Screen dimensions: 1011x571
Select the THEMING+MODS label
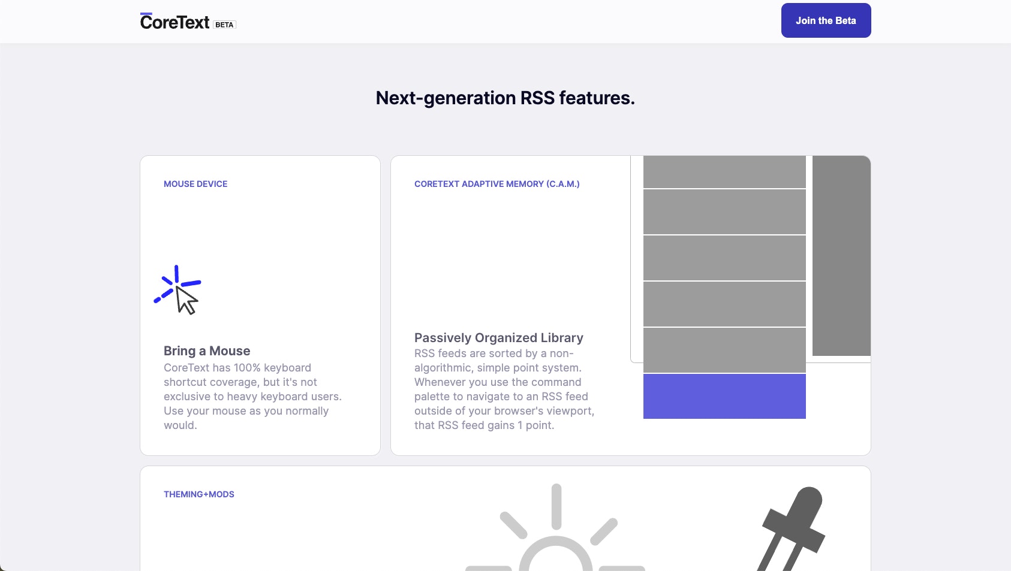(x=199, y=494)
